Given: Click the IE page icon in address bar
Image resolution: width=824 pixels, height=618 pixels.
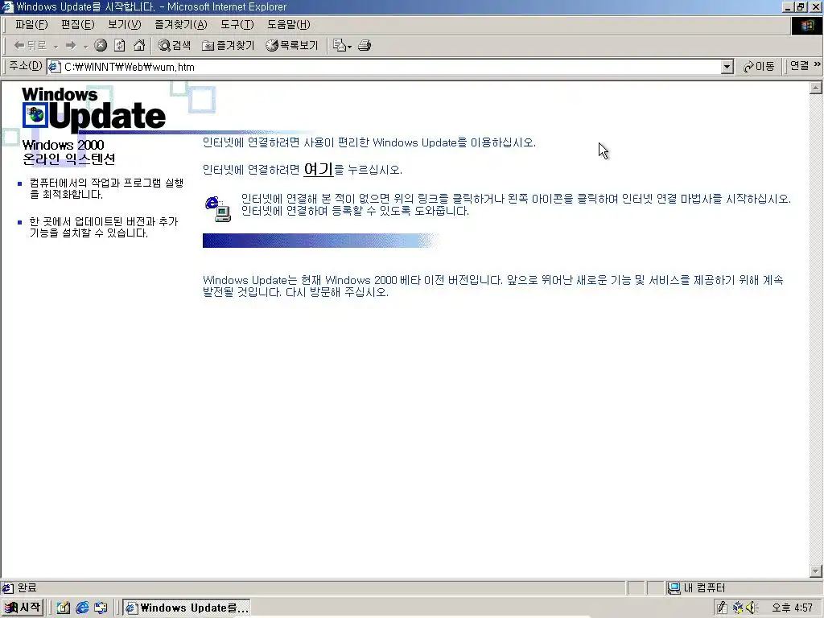Looking at the screenshot, I should click(55, 67).
